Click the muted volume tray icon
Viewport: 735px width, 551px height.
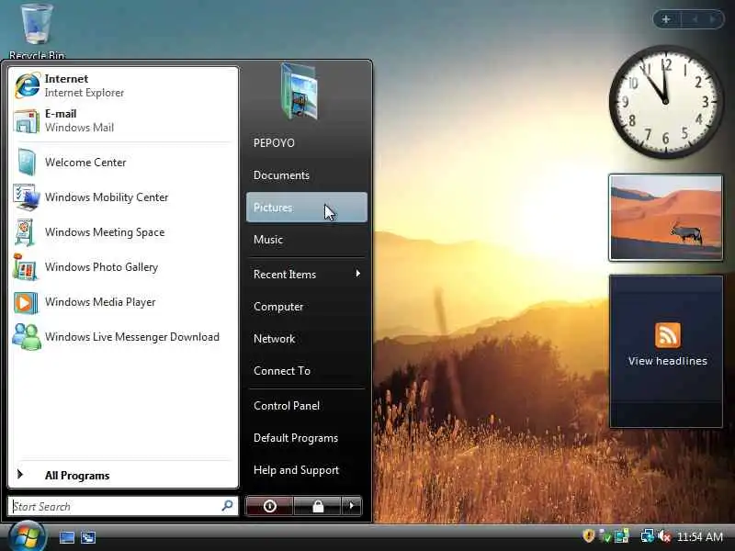tap(663, 536)
